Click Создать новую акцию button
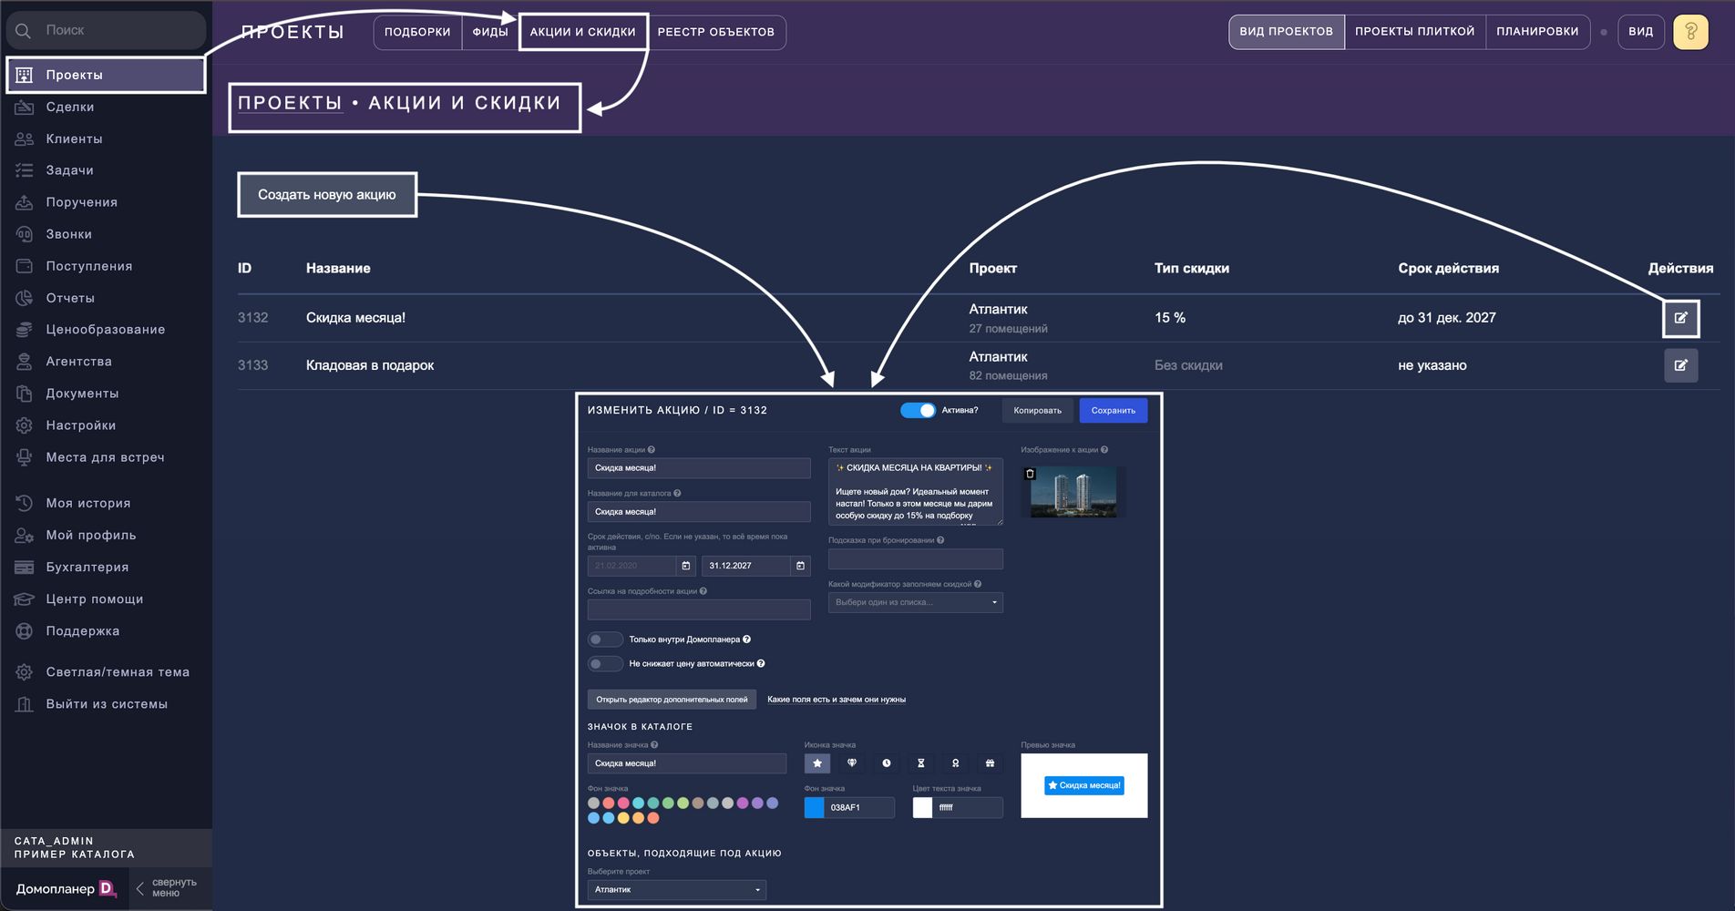 pos(327,195)
